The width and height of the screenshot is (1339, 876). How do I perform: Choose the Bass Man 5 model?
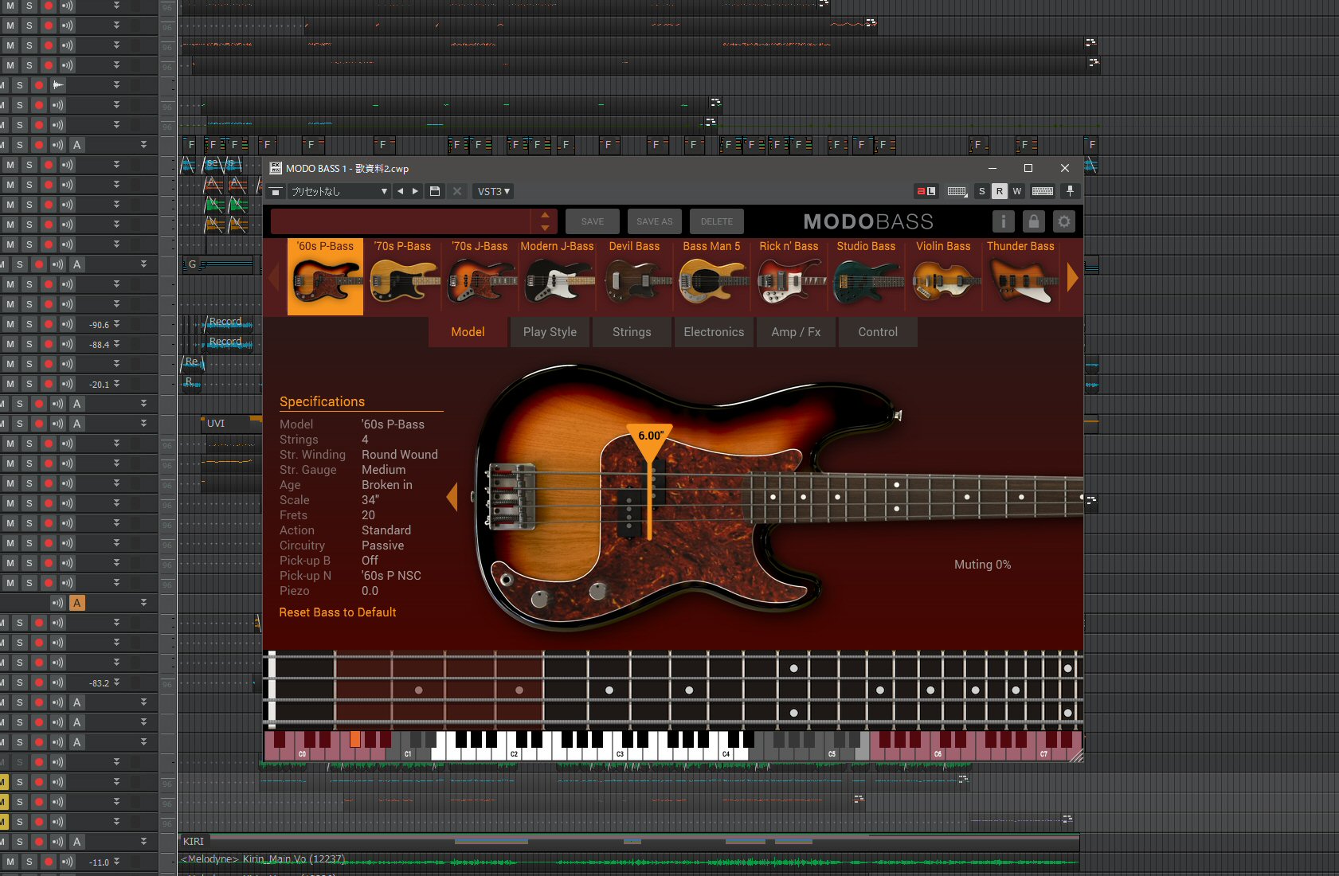(711, 276)
